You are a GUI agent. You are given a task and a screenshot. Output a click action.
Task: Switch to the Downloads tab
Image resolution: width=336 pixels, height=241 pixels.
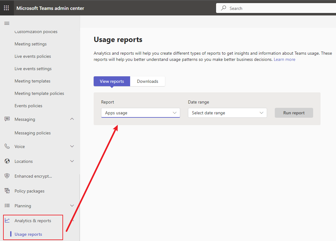(148, 81)
